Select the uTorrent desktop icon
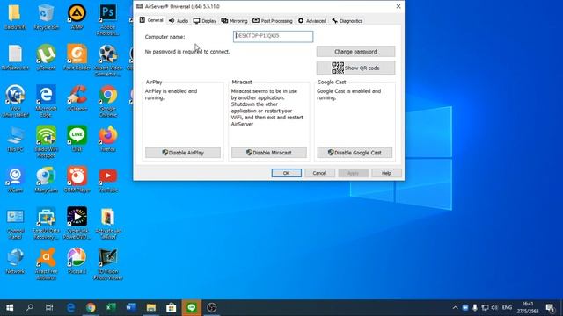The image size is (563, 316). 46,57
